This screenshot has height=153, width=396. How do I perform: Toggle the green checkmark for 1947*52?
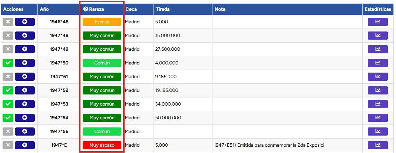point(8,90)
